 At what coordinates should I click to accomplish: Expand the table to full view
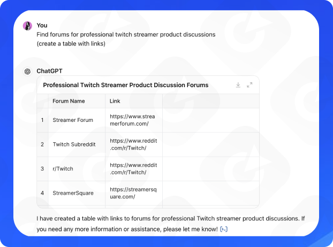[249, 85]
